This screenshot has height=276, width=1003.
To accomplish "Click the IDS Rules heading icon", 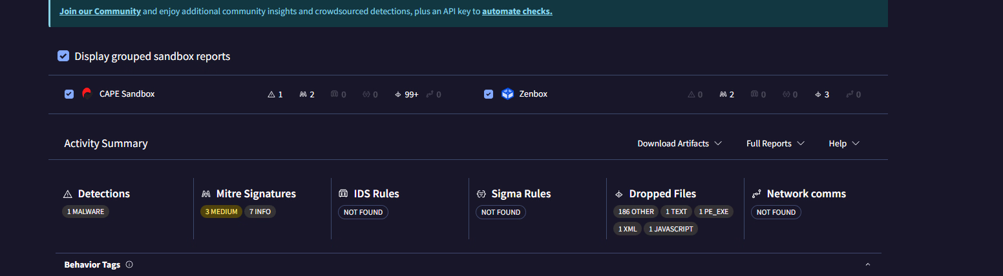I will tap(344, 194).
